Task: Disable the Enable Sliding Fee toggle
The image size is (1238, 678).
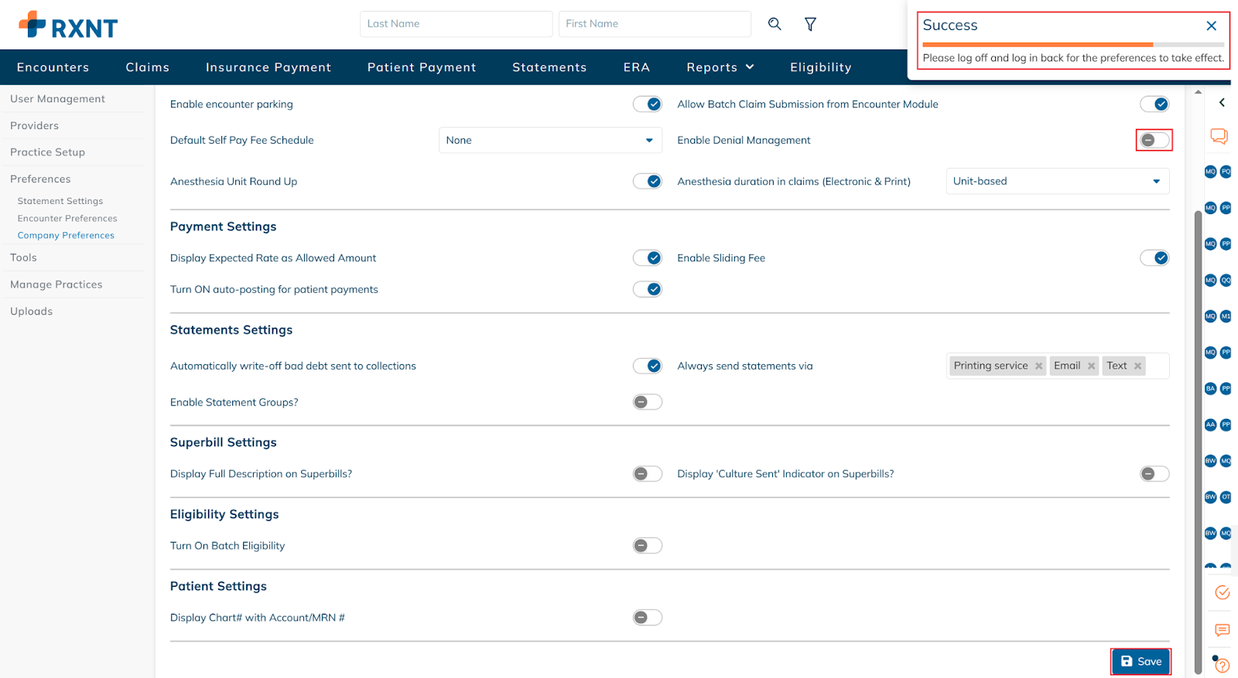Action: (1154, 258)
